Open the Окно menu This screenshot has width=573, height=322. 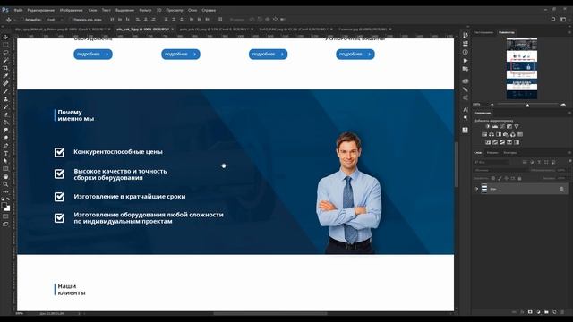[x=192, y=10]
